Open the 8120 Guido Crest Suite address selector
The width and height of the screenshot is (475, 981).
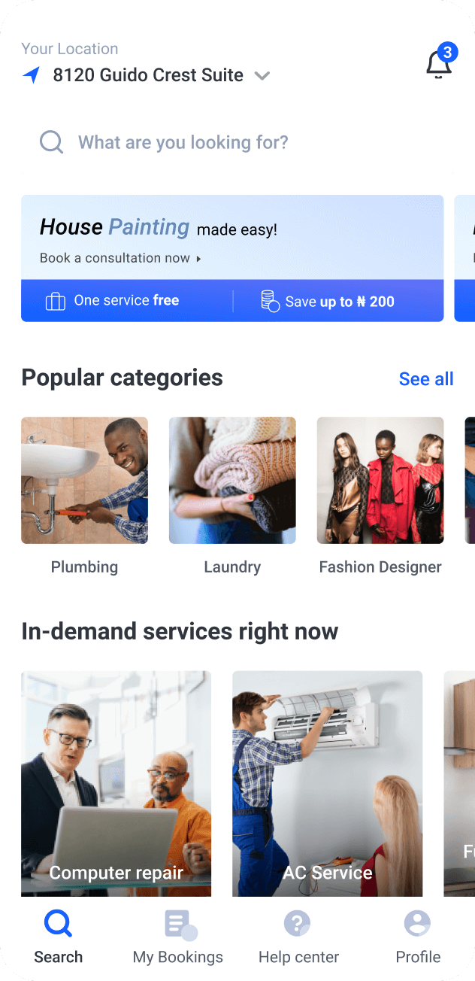(x=148, y=75)
